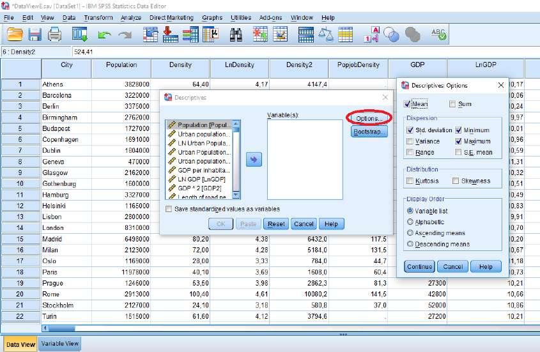This screenshot has height=352, width=540.
Task: Click the City column header
Action: click(66, 68)
